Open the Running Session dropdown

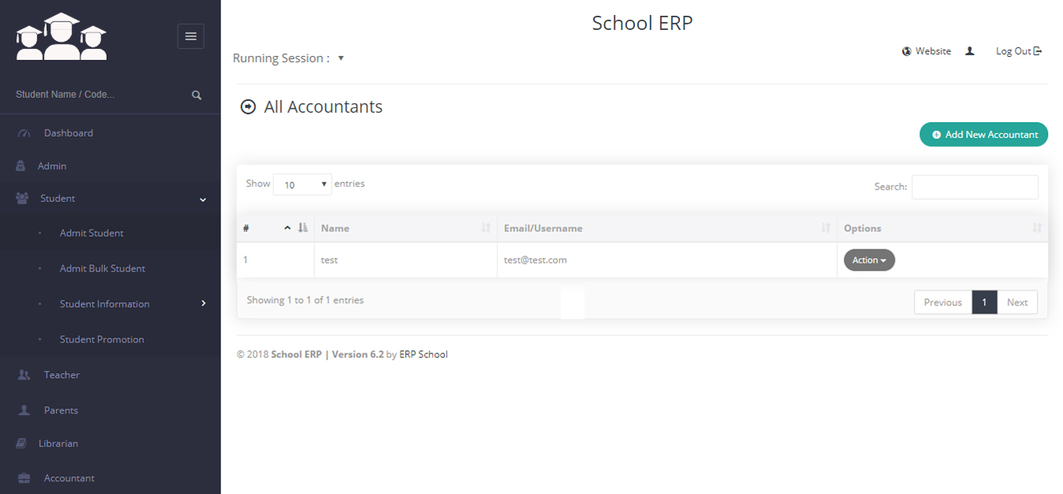[340, 58]
